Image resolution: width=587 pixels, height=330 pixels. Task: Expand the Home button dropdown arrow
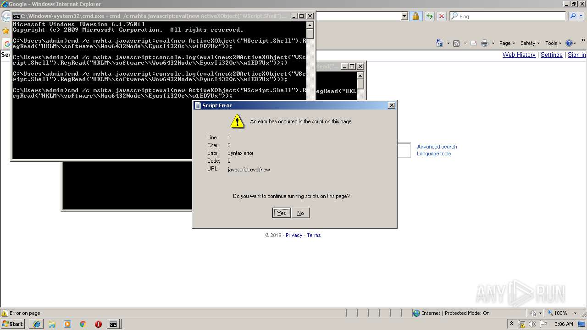[x=448, y=43]
